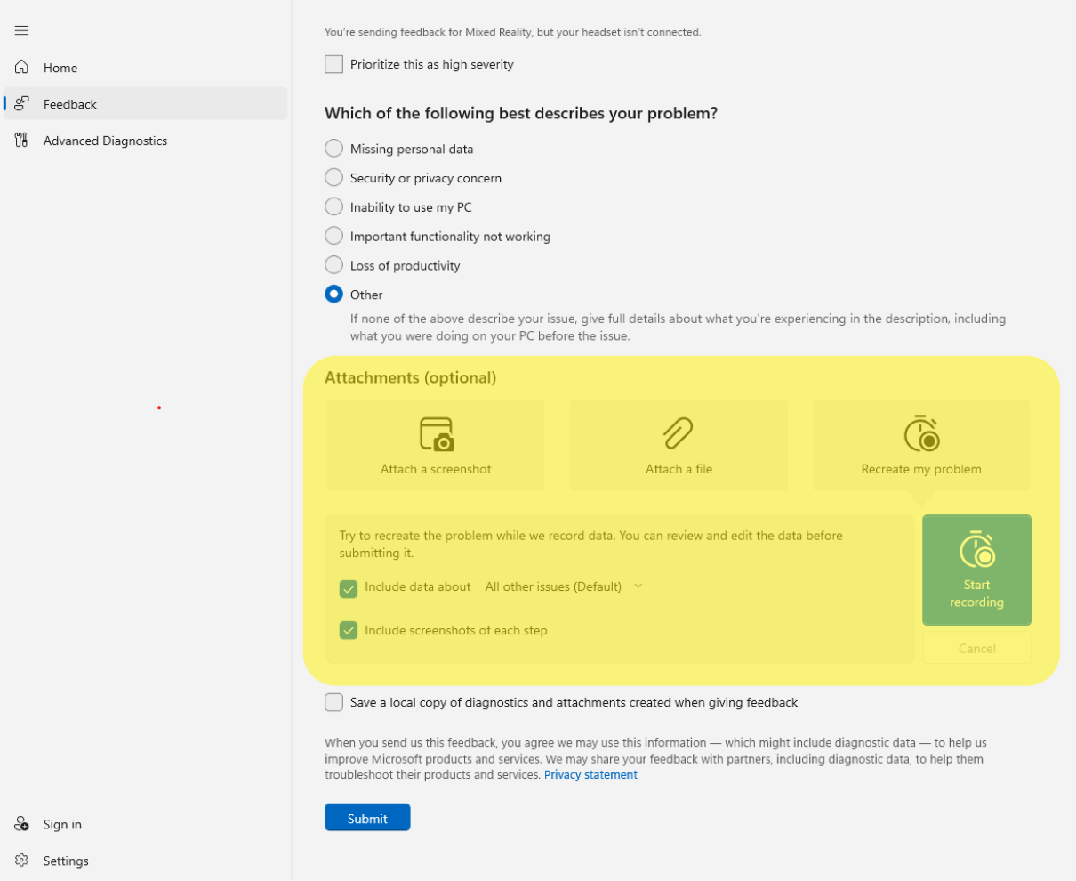1076x881 pixels.
Task: Click the Start recording button
Action: pyautogui.click(x=976, y=570)
